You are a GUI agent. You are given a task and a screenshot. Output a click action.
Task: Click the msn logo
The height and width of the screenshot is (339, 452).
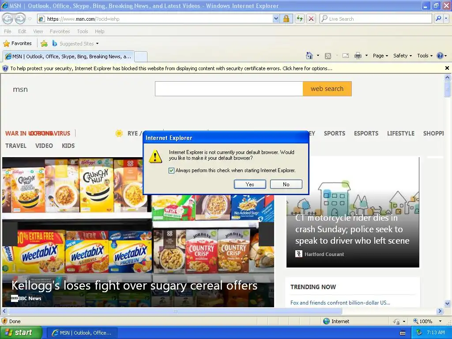[20, 89]
